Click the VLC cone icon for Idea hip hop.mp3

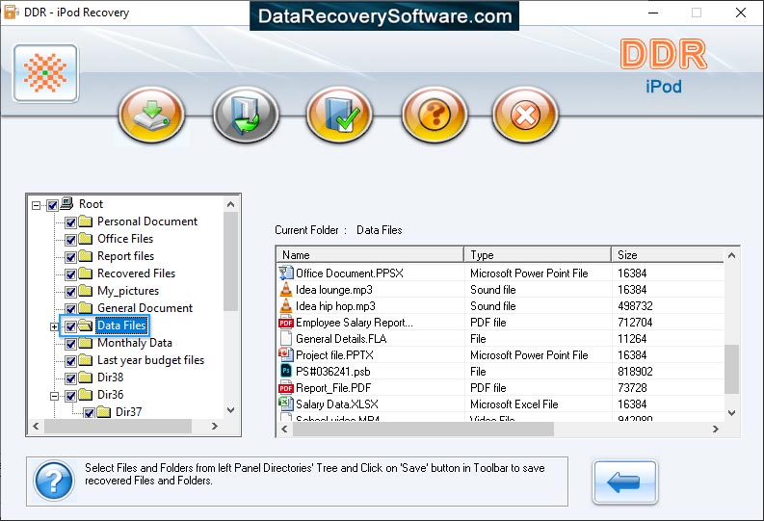285,306
